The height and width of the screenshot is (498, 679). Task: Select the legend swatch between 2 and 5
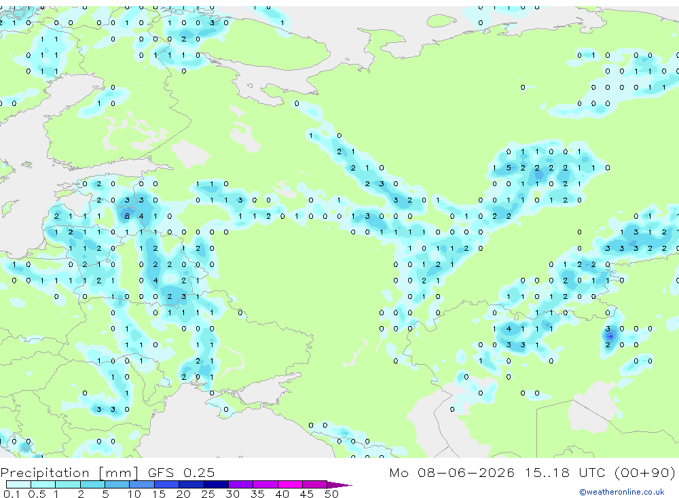point(92,484)
